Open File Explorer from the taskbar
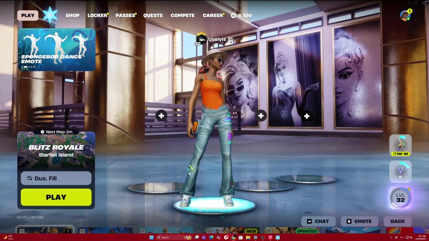This screenshot has height=241, width=429. point(248,237)
